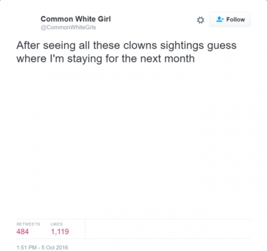View the 484 retweets list
The width and height of the screenshot is (267, 251).
pos(23,232)
